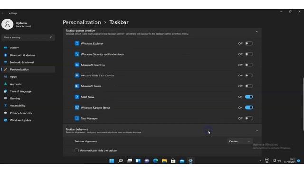Image resolution: width=304 pixels, height=171 pixels.
Task: Click the search magnifier in Find a setting
Action: click(x=51, y=37)
